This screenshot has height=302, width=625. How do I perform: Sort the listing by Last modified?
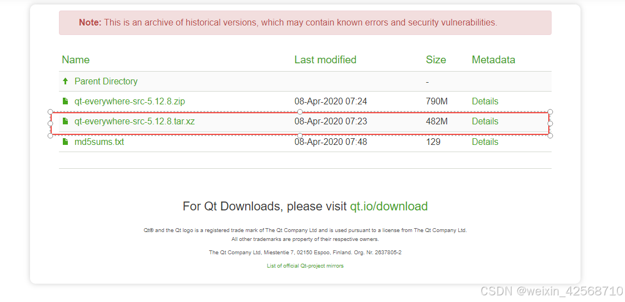pyautogui.click(x=325, y=60)
